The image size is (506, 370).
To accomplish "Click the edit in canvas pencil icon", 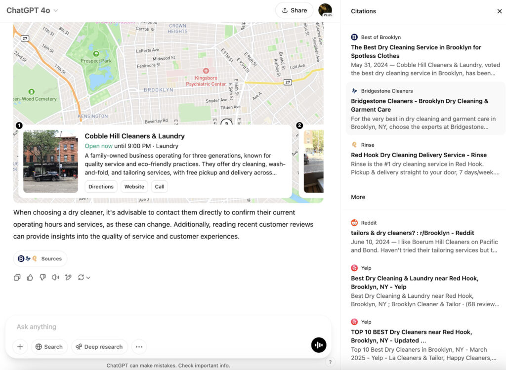I will [68, 278].
